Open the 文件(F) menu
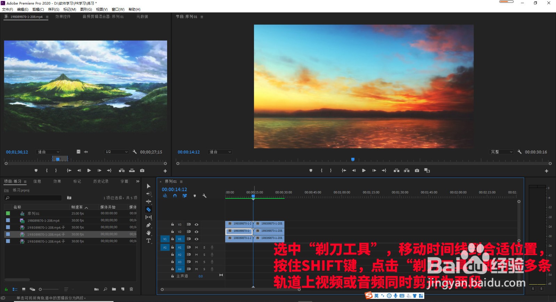 [x=8, y=9]
